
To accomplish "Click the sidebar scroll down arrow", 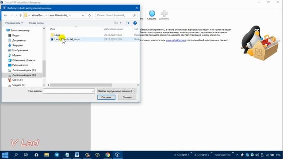I will (x=44, y=85).
